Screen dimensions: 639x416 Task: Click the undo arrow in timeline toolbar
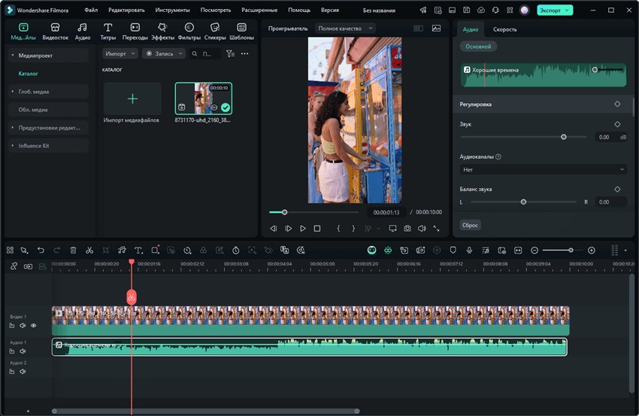click(x=41, y=250)
